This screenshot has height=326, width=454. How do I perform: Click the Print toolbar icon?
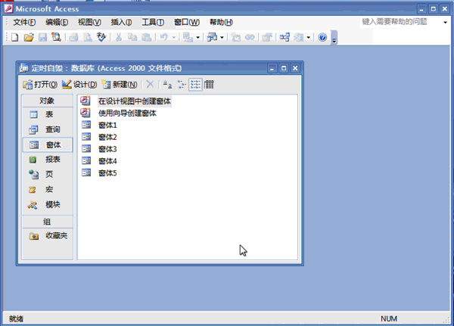pyautogui.click(x=73, y=37)
